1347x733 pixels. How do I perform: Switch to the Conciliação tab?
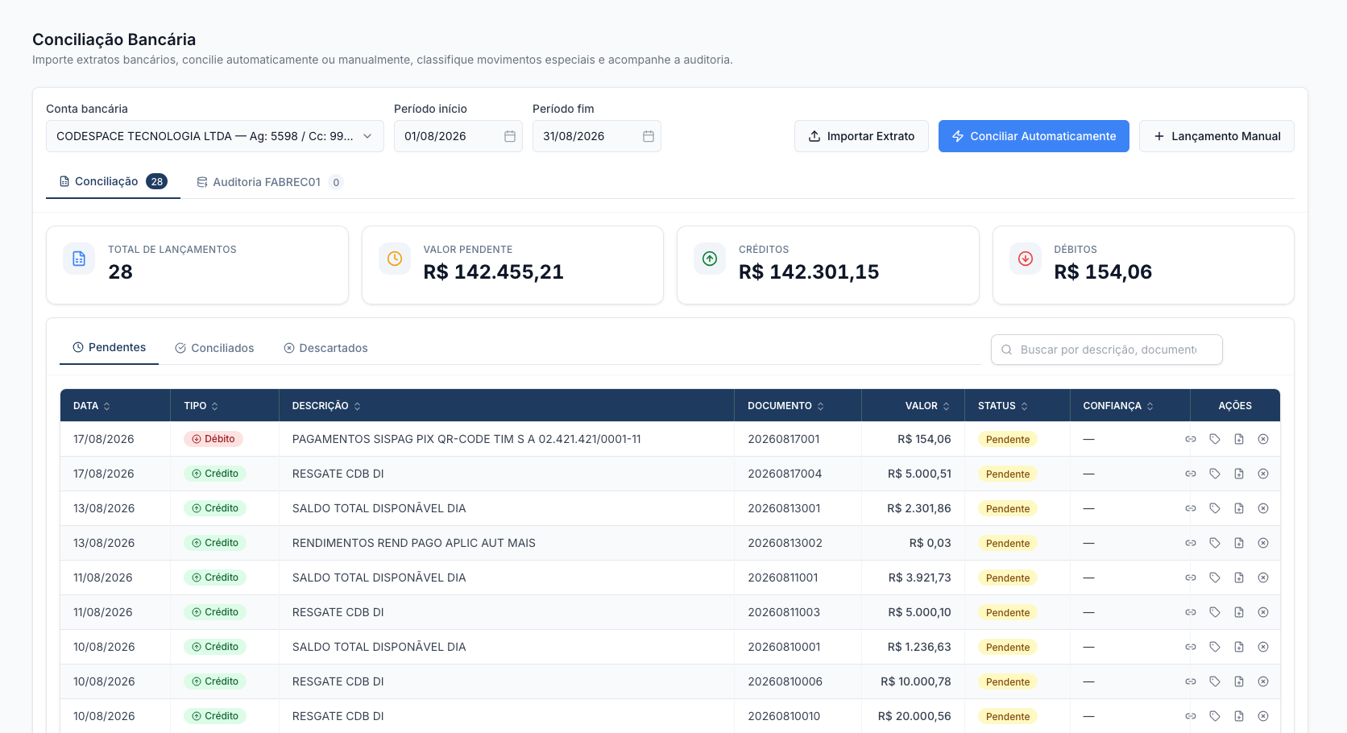click(113, 182)
